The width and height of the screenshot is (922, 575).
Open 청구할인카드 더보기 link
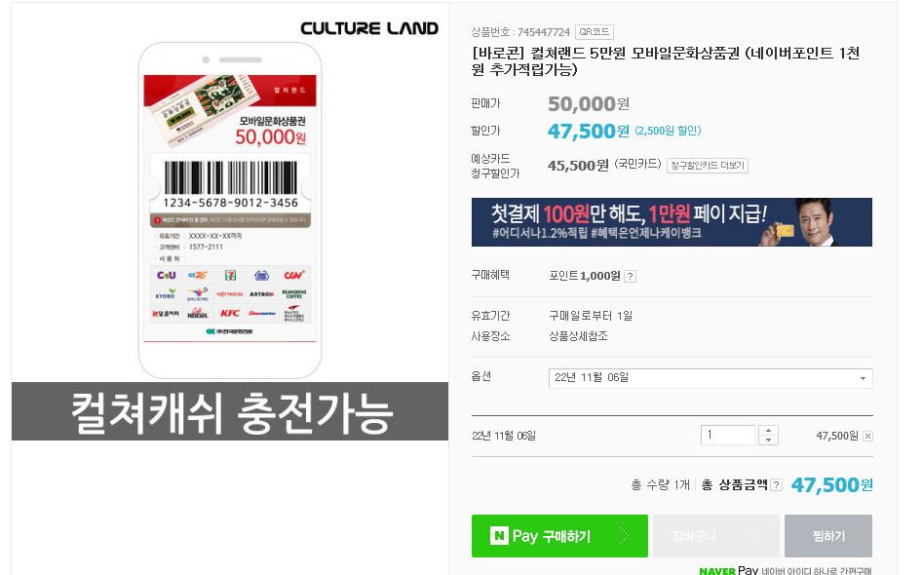708,166
